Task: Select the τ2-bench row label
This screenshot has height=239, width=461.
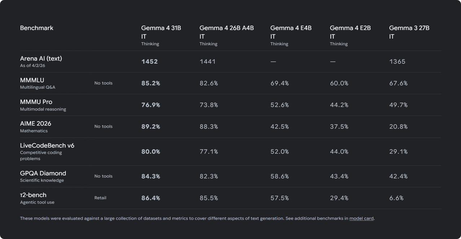Action: coord(33,195)
